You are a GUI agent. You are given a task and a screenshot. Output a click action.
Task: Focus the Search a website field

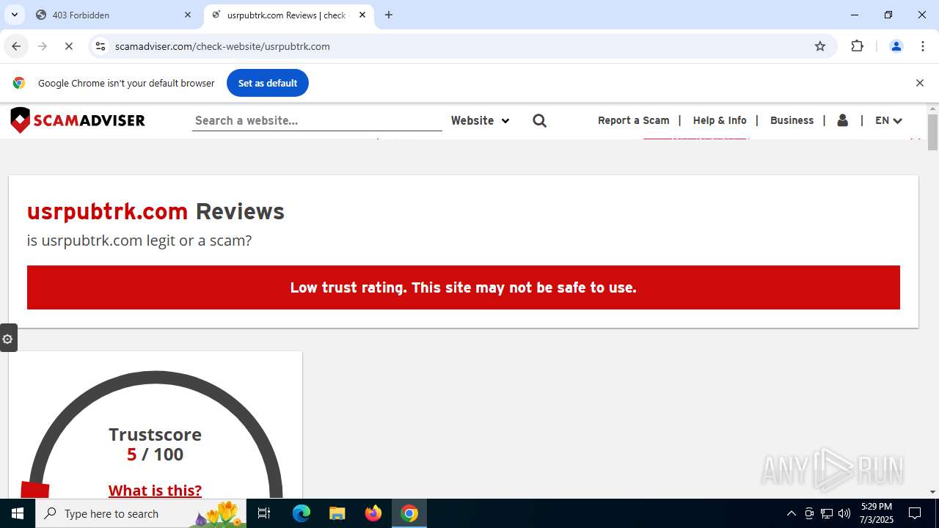[x=317, y=120]
